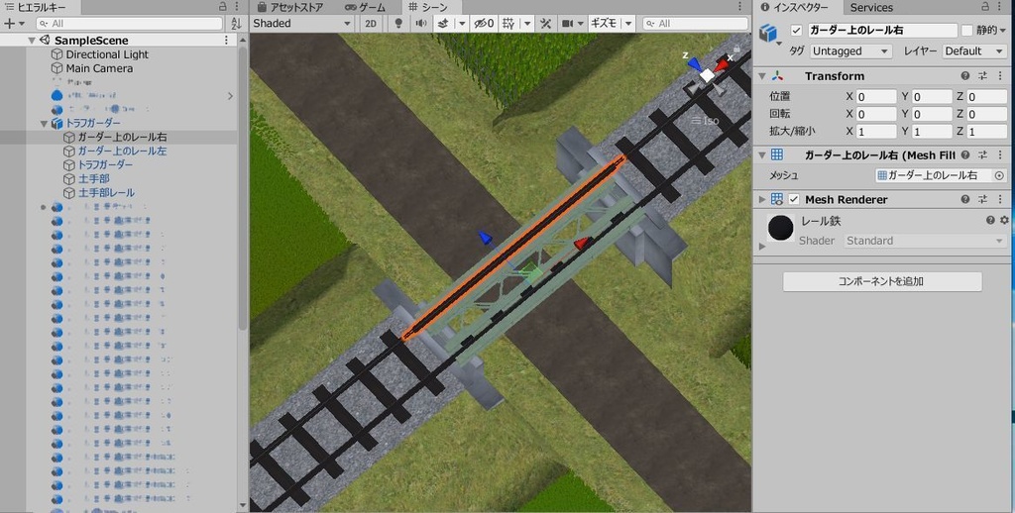Image resolution: width=1015 pixels, height=513 pixels.
Task: Collapse the トラフガーダー prefab foldout arrow
Action: (44, 123)
